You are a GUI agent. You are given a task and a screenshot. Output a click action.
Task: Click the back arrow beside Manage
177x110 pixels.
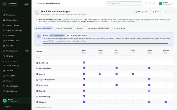[x=35, y=4]
